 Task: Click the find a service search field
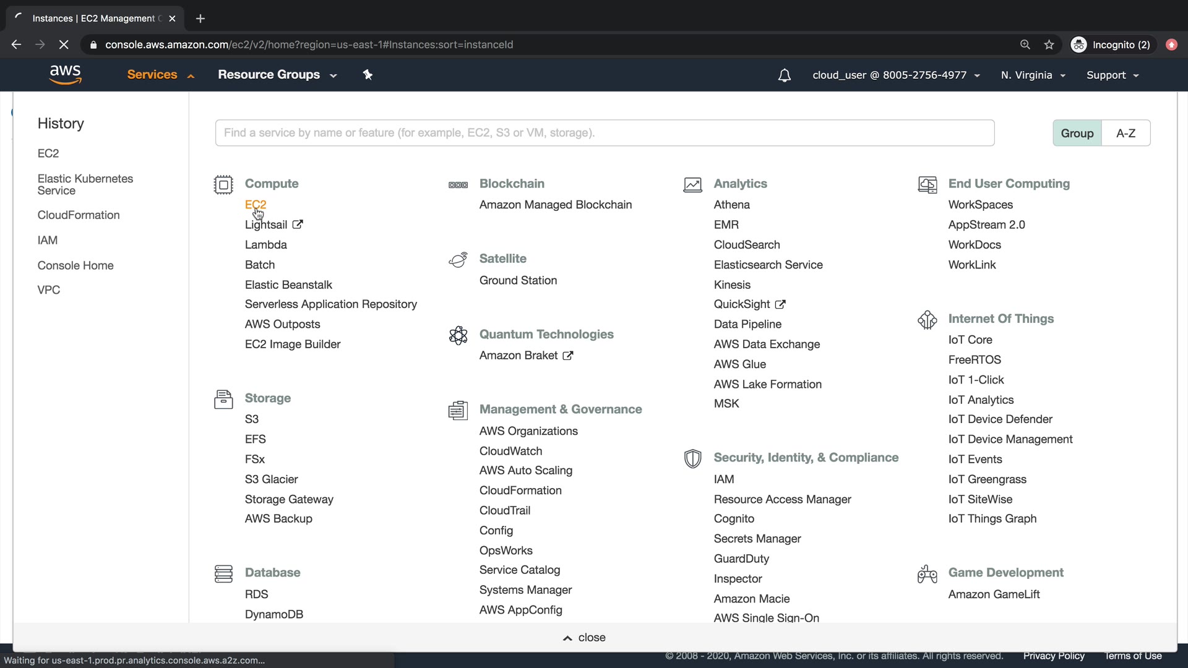click(x=604, y=133)
